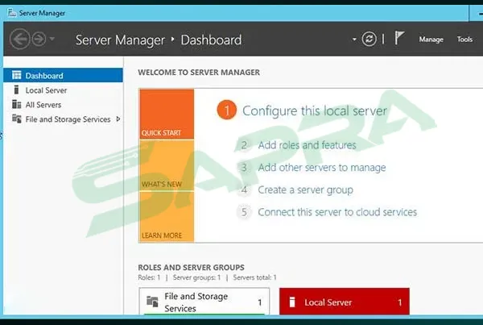483x325 pixels.
Task: Open the Manage menu
Action: [431, 40]
